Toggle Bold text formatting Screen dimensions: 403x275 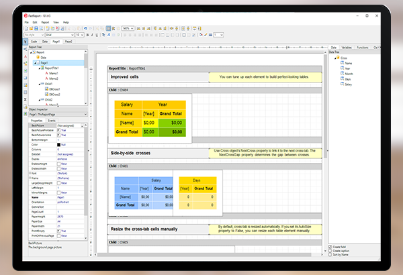(87, 34)
